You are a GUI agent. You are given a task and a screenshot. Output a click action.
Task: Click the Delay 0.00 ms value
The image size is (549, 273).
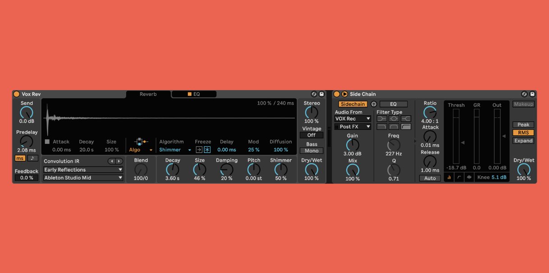[227, 150]
